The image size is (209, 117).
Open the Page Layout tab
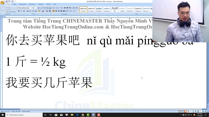23,4
